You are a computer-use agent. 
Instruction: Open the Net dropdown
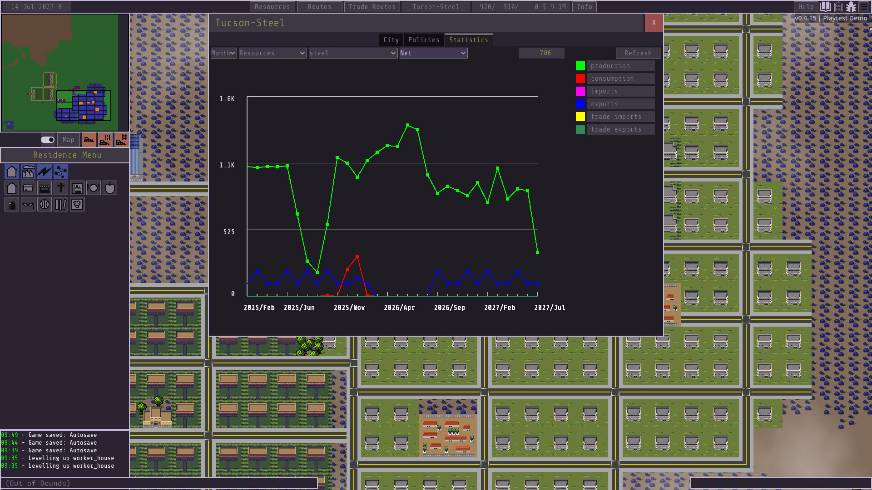pyautogui.click(x=433, y=53)
